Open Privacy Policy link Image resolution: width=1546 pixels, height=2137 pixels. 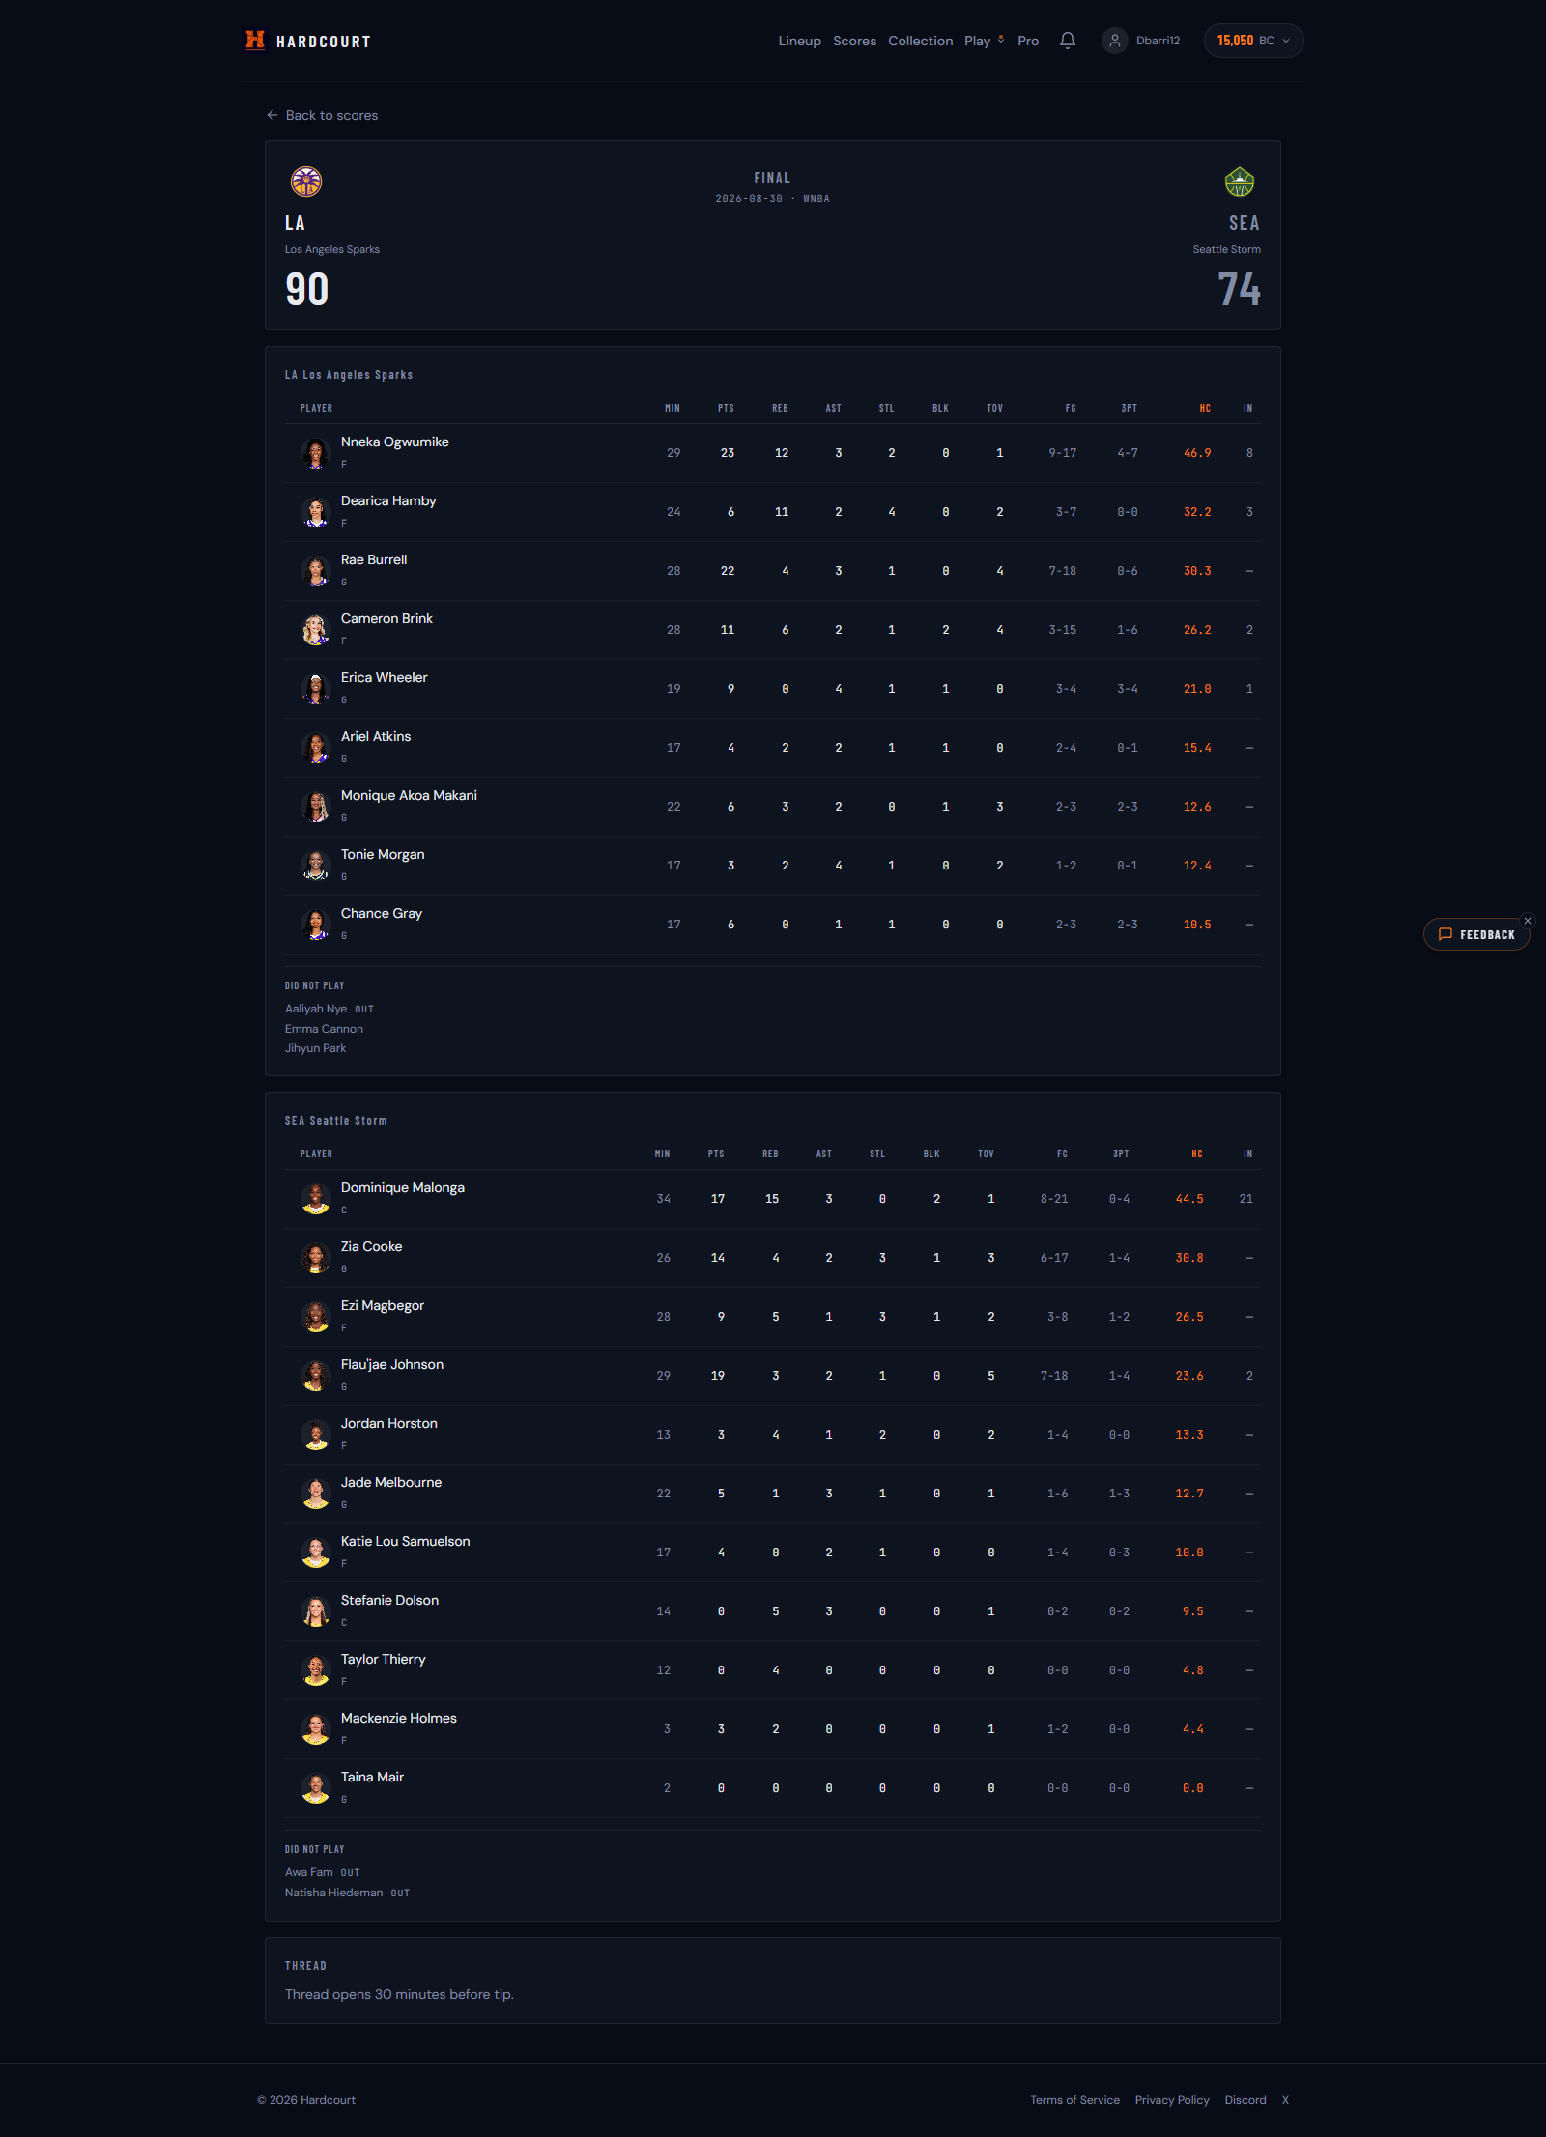pyautogui.click(x=1172, y=2100)
